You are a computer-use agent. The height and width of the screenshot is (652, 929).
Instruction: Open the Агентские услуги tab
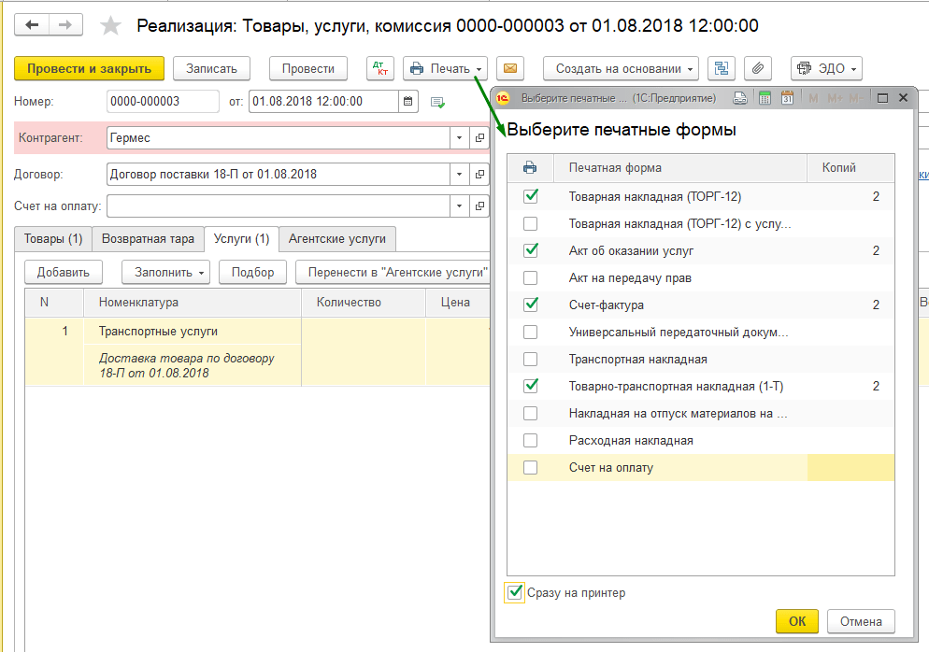[336, 239]
